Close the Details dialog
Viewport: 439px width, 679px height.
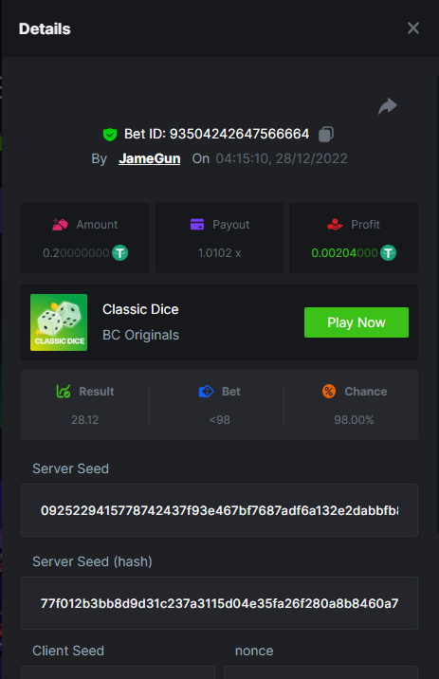pos(413,28)
